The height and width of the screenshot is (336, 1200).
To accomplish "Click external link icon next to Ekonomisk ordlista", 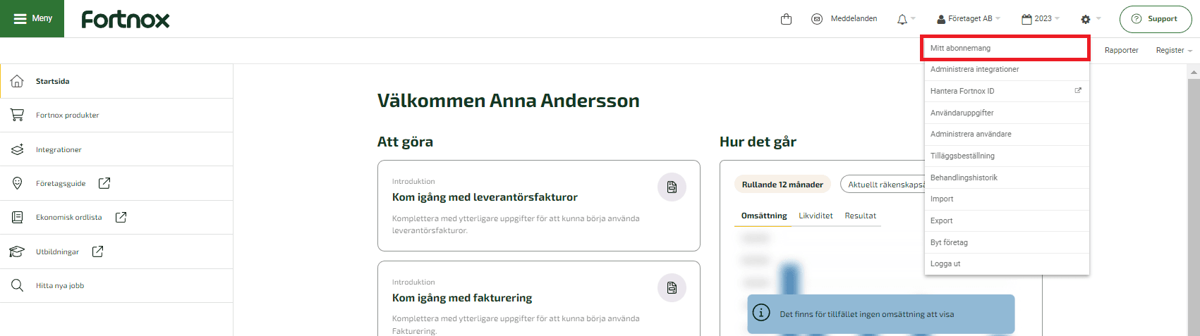I will click(121, 217).
